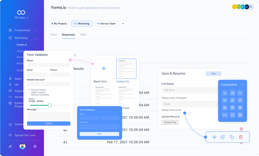Select the Service Team project tab
The width and height of the screenshot is (259, 156).
coord(106,24)
